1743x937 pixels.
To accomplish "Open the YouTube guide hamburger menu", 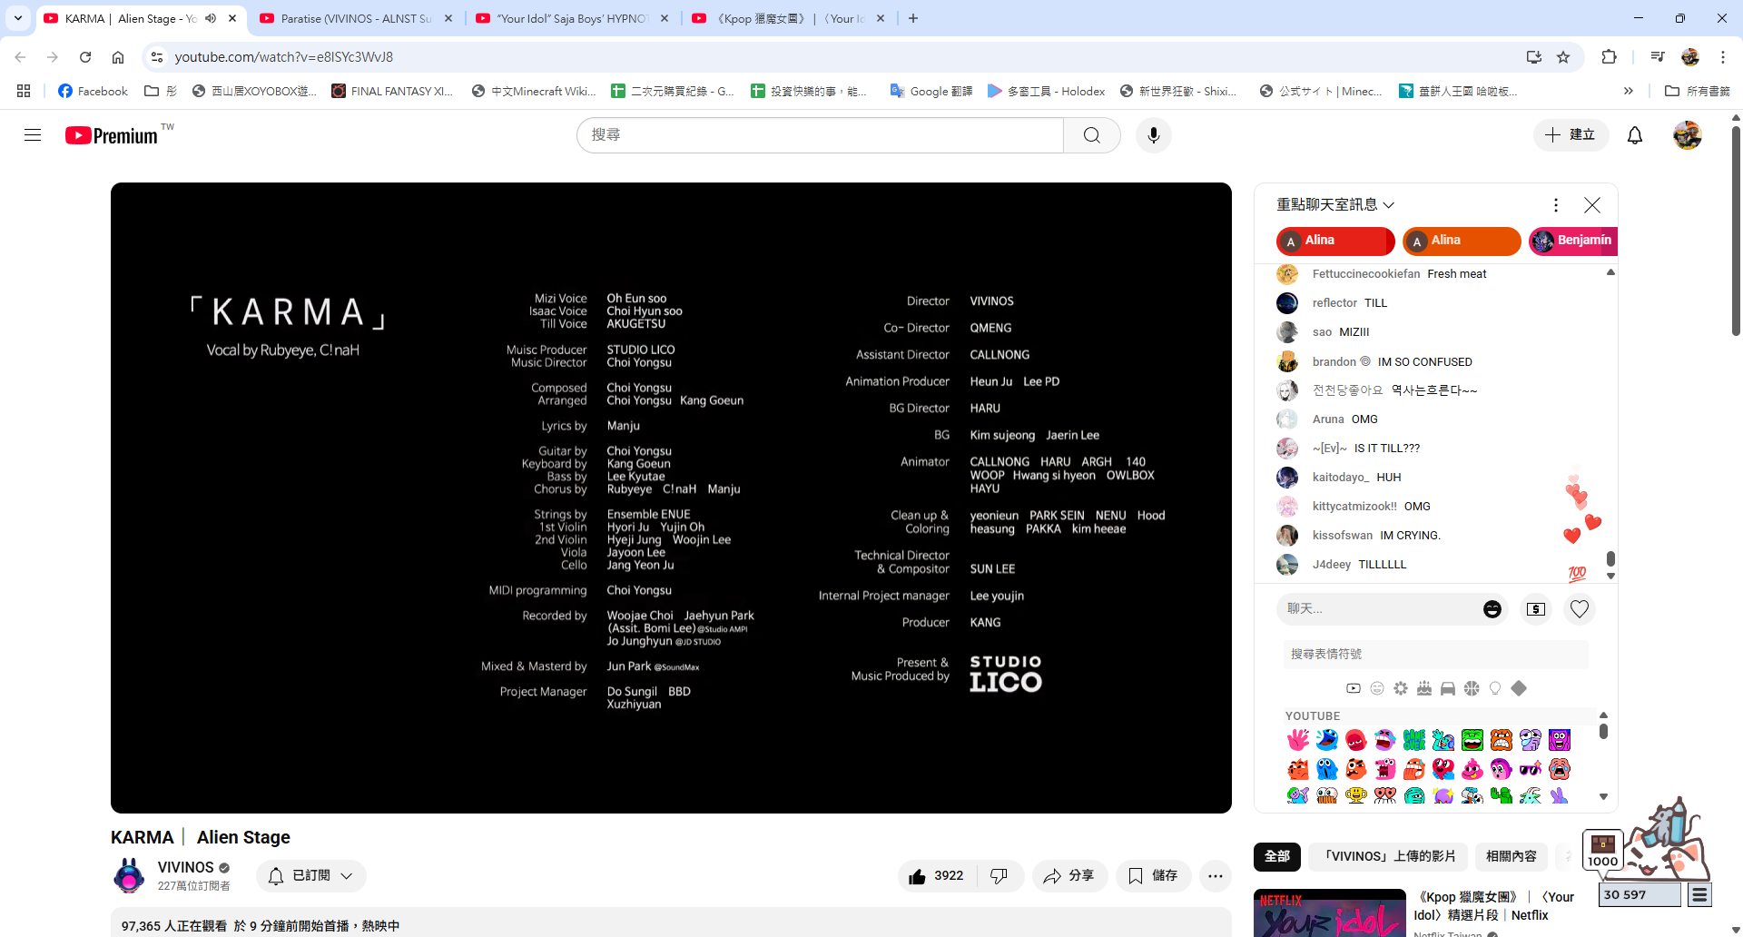I will (x=33, y=135).
